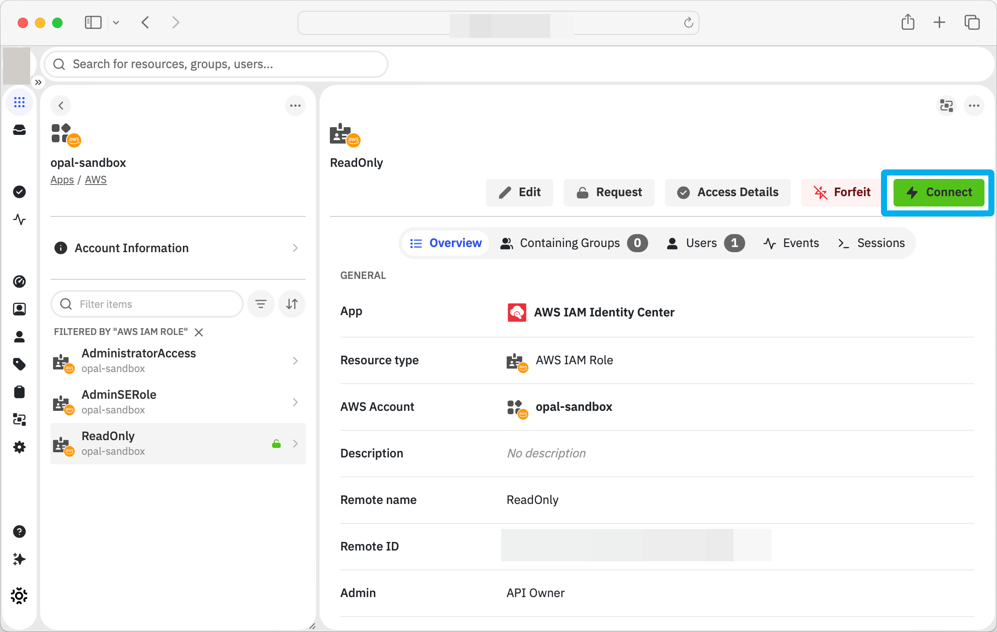Viewport: 997px width, 632px height.
Task: Select the ReadOnly role row
Action: click(178, 444)
